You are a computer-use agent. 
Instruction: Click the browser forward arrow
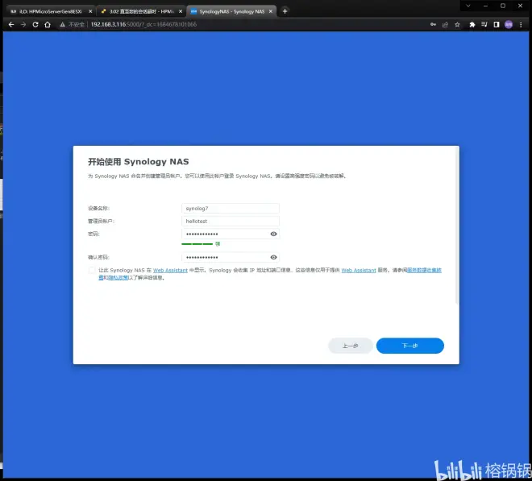coord(23,24)
